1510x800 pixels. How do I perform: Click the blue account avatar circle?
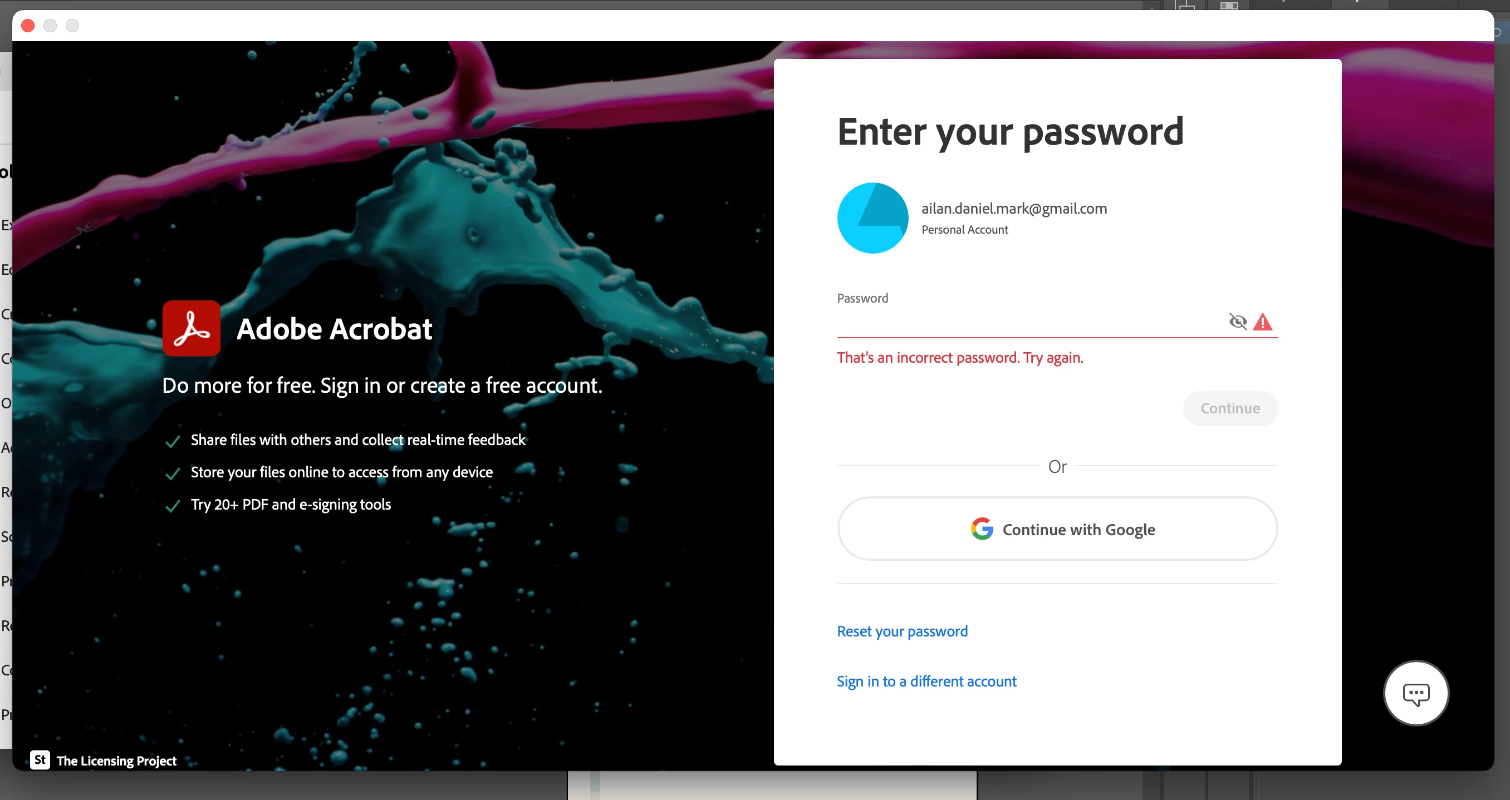click(872, 218)
